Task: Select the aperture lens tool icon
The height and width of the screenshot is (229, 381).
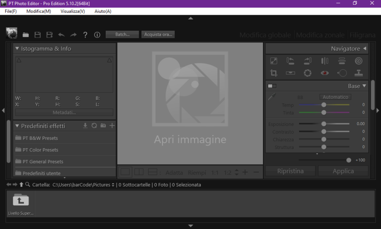Action: [x=308, y=73]
